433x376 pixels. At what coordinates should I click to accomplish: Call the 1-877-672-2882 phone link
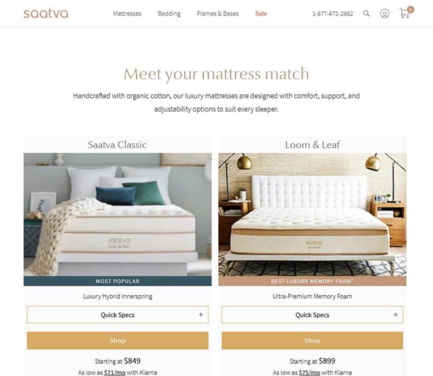pyautogui.click(x=332, y=14)
